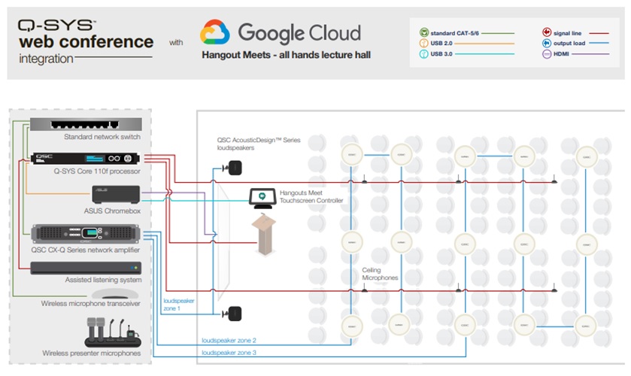Click the 'Standard network switch' label
Screen dimensions: 631x376
pyautogui.click(x=102, y=137)
